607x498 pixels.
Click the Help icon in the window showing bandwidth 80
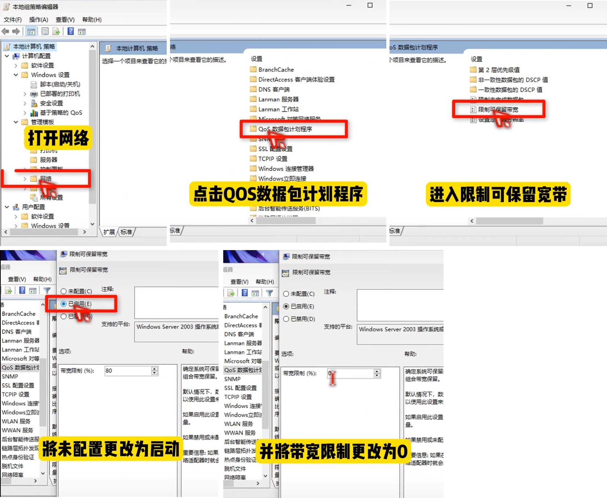pyautogui.click(x=22, y=290)
